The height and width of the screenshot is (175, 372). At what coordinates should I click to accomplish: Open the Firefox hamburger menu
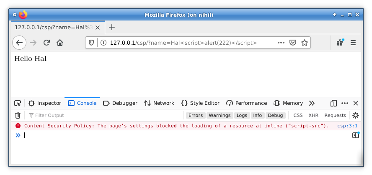[x=353, y=43]
